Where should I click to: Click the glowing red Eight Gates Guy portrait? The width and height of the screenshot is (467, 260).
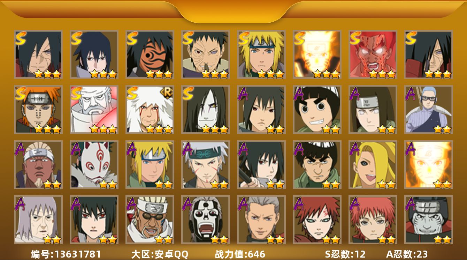pyautogui.click(x=373, y=54)
